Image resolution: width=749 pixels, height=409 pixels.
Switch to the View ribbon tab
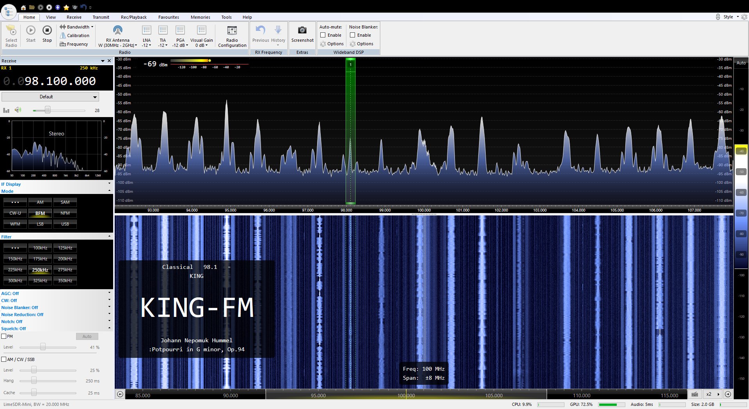(51, 17)
